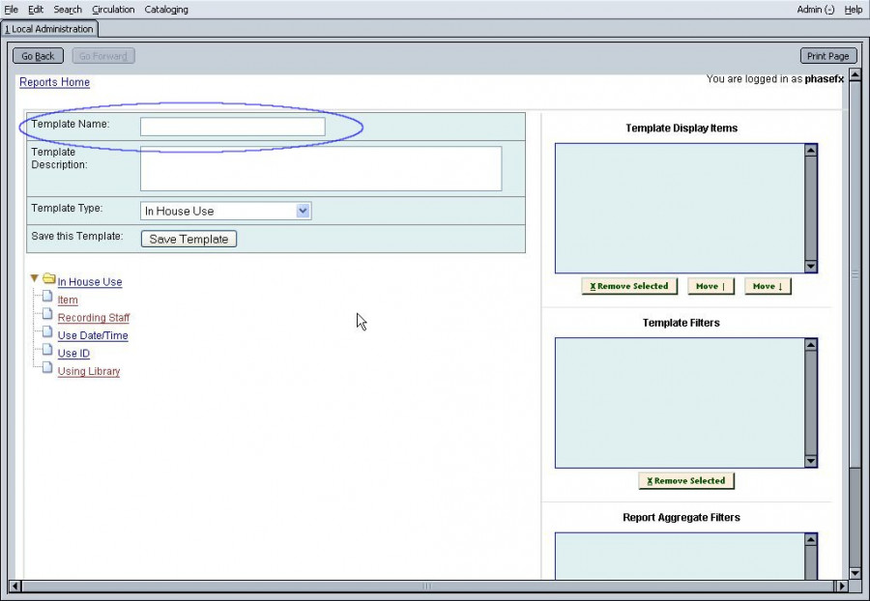Image resolution: width=870 pixels, height=601 pixels.
Task: Click Remove Selected under Template Display Items
Action: pyautogui.click(x=629, y=286)
